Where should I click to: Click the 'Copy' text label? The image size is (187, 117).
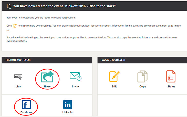point(143,87)
